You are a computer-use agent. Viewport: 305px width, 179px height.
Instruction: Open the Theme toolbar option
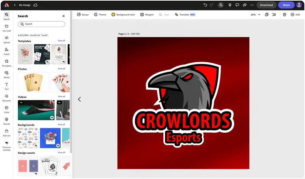100,15
